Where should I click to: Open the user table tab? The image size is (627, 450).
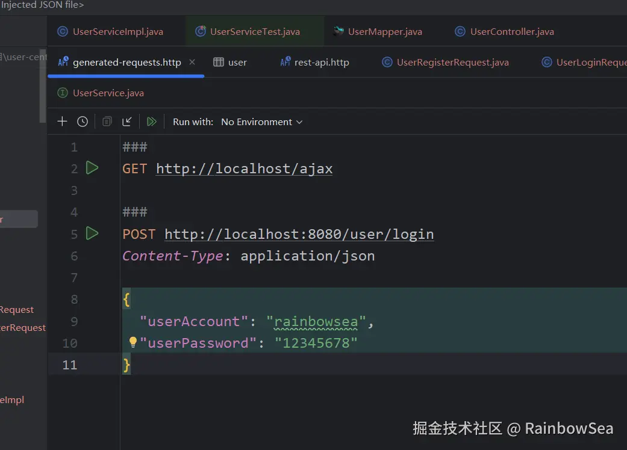230,63
